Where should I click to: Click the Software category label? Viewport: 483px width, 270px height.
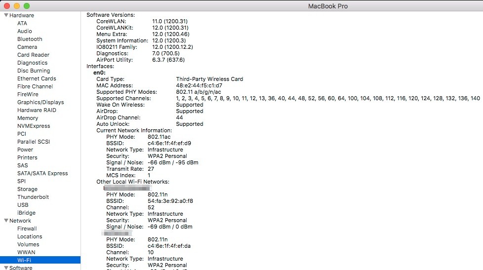click(21, 268)
